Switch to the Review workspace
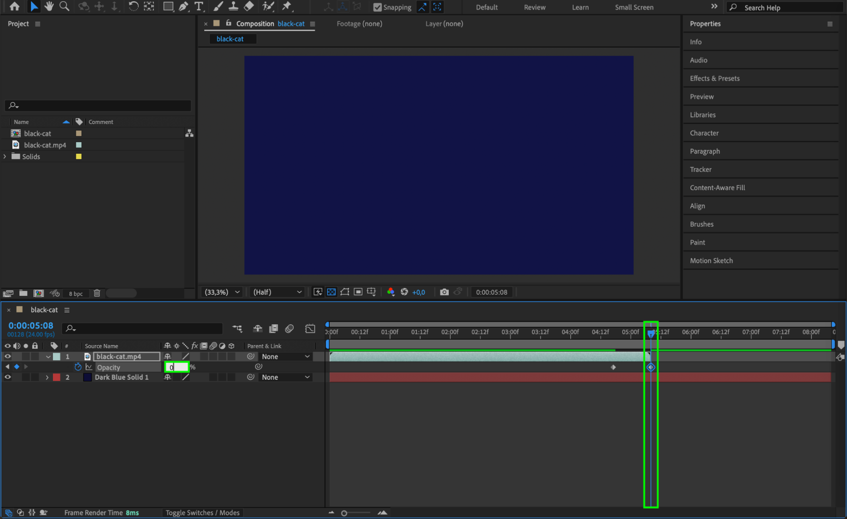 pos(534,7)
